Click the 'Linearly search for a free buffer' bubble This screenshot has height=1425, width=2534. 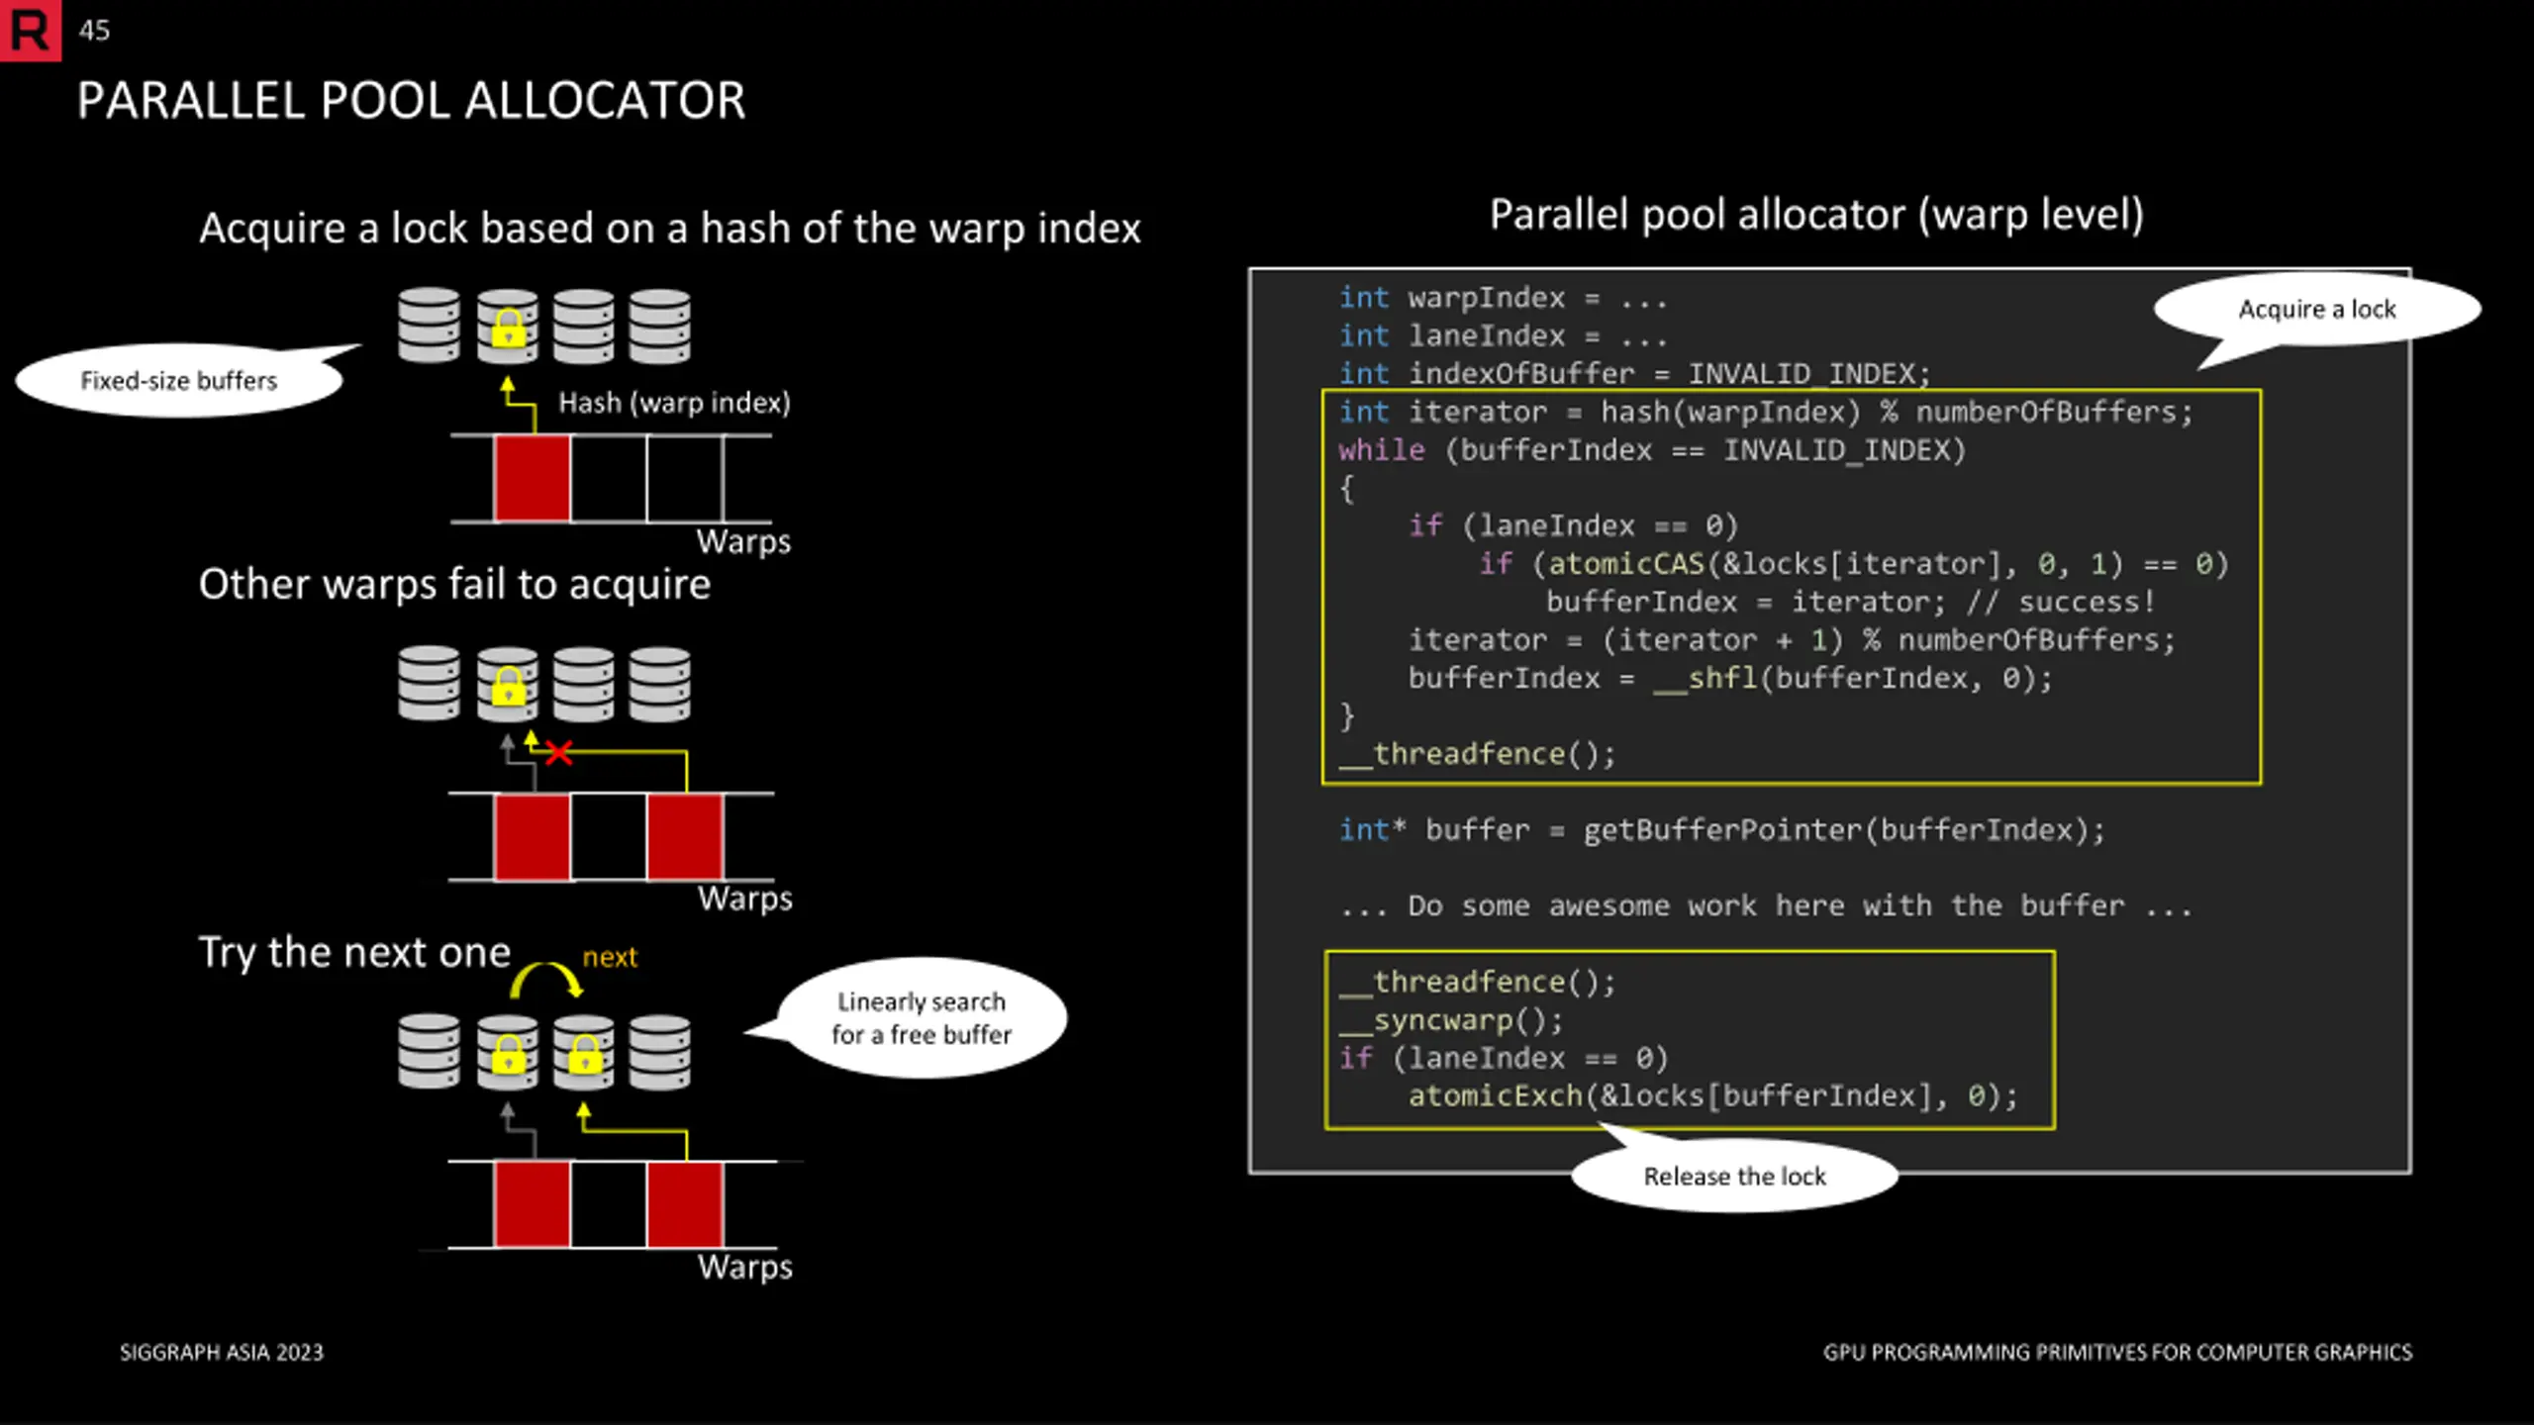click(x=921, y=1017)
